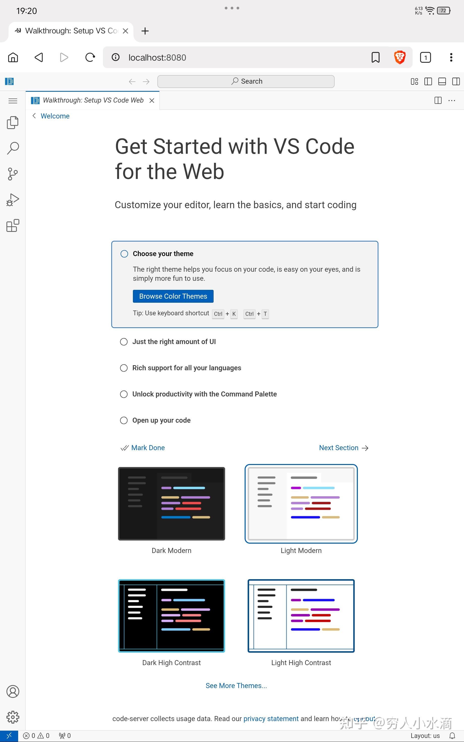Image resolution: width=464 pixels, height=742 pixels.
Task: Open the Explorer view in activity bar
Action: coord(13,123)
